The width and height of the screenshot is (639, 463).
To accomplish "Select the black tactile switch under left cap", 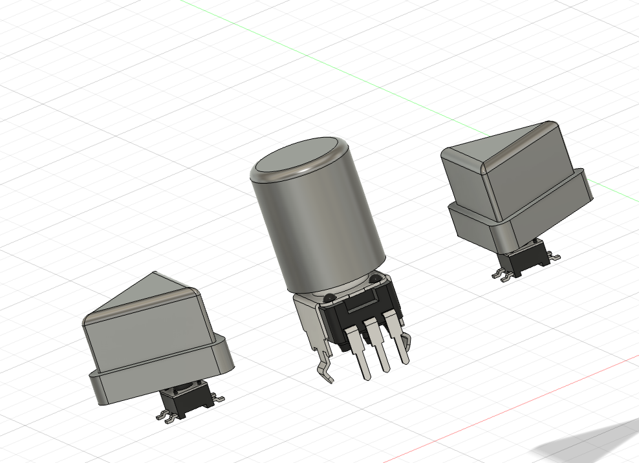I will pyautogui.click(x=188, y=402).
